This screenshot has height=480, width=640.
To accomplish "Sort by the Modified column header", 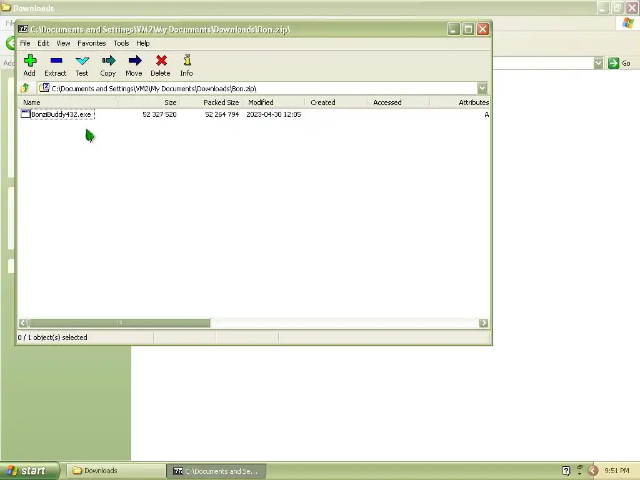I will (x=274, y=102).
